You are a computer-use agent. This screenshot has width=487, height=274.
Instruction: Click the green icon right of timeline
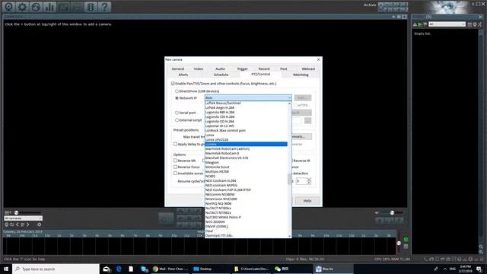406,239
